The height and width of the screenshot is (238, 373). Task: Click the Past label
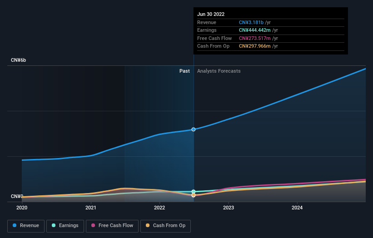coord(184,71)
